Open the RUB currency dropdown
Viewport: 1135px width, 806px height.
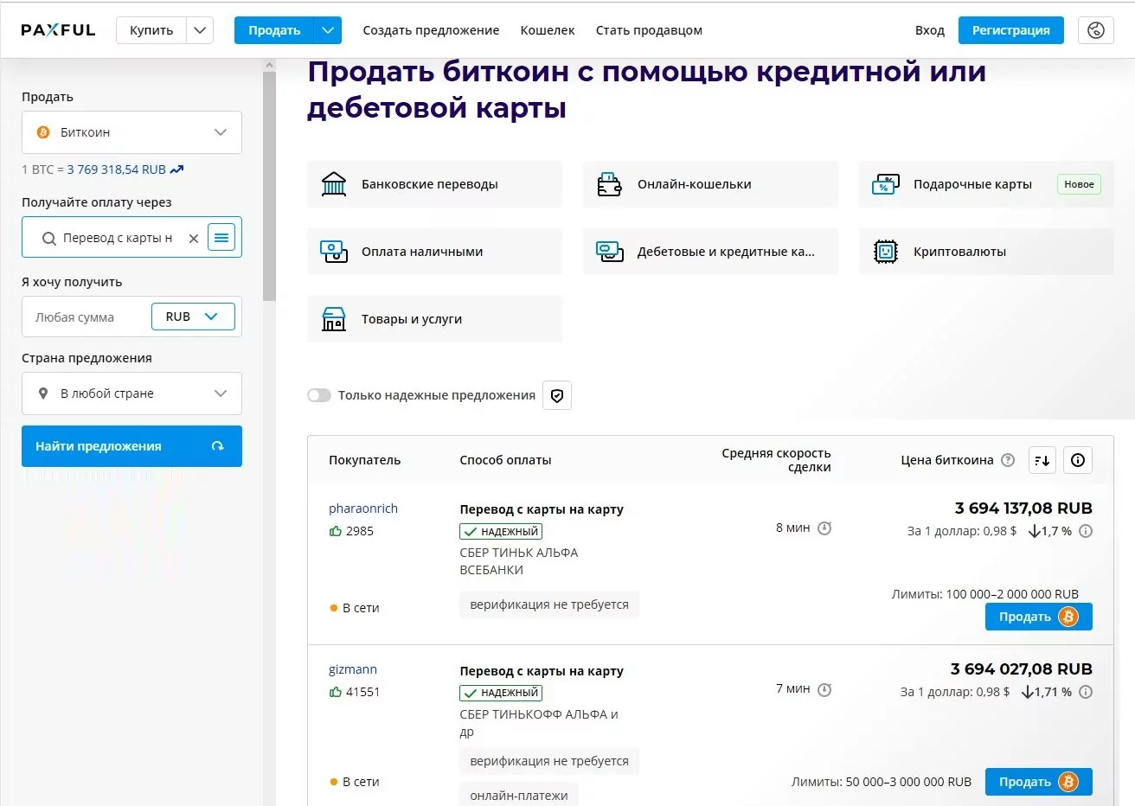click(193, 317)
